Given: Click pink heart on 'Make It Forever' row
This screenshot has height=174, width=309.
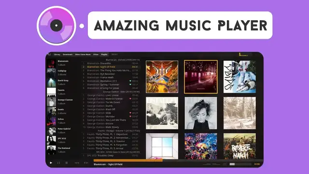Looking at the screenshot, I should (130, 99).
